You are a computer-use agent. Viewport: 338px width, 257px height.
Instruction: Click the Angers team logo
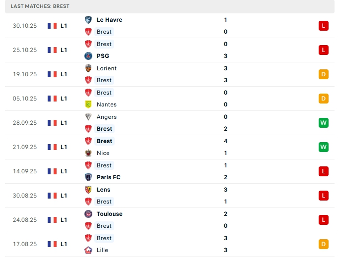pyautogui.click(x=88, y=117)
